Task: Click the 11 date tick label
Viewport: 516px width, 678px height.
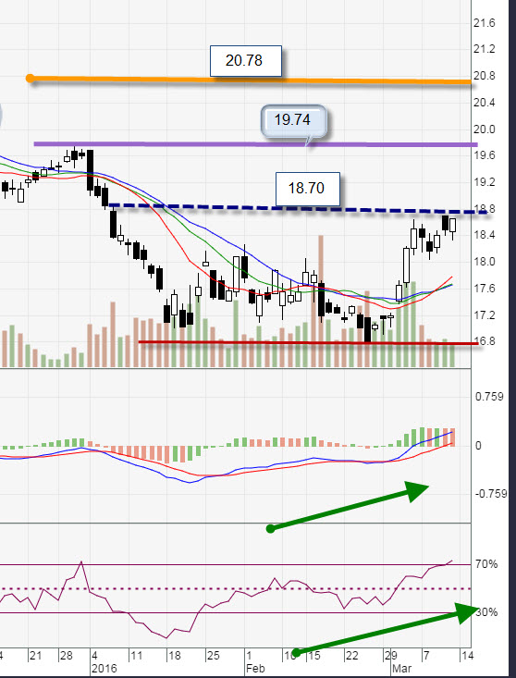Action: (136, 656)
